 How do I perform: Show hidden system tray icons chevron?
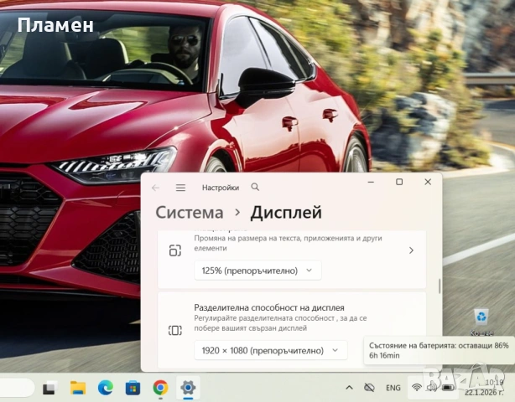349,388
